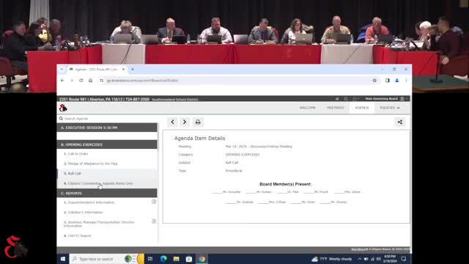Screen dimensions: 469x264
Task: Open attachment icon beside Business Manager Information
Action: pyautogui.click(x=154, y=221)
